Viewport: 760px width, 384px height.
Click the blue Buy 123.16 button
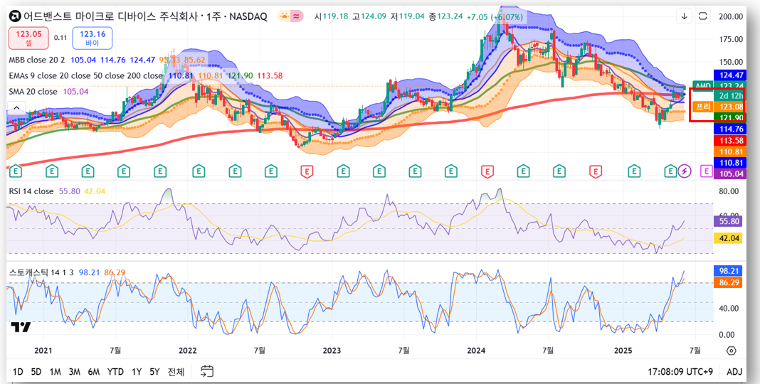(92, 38)
